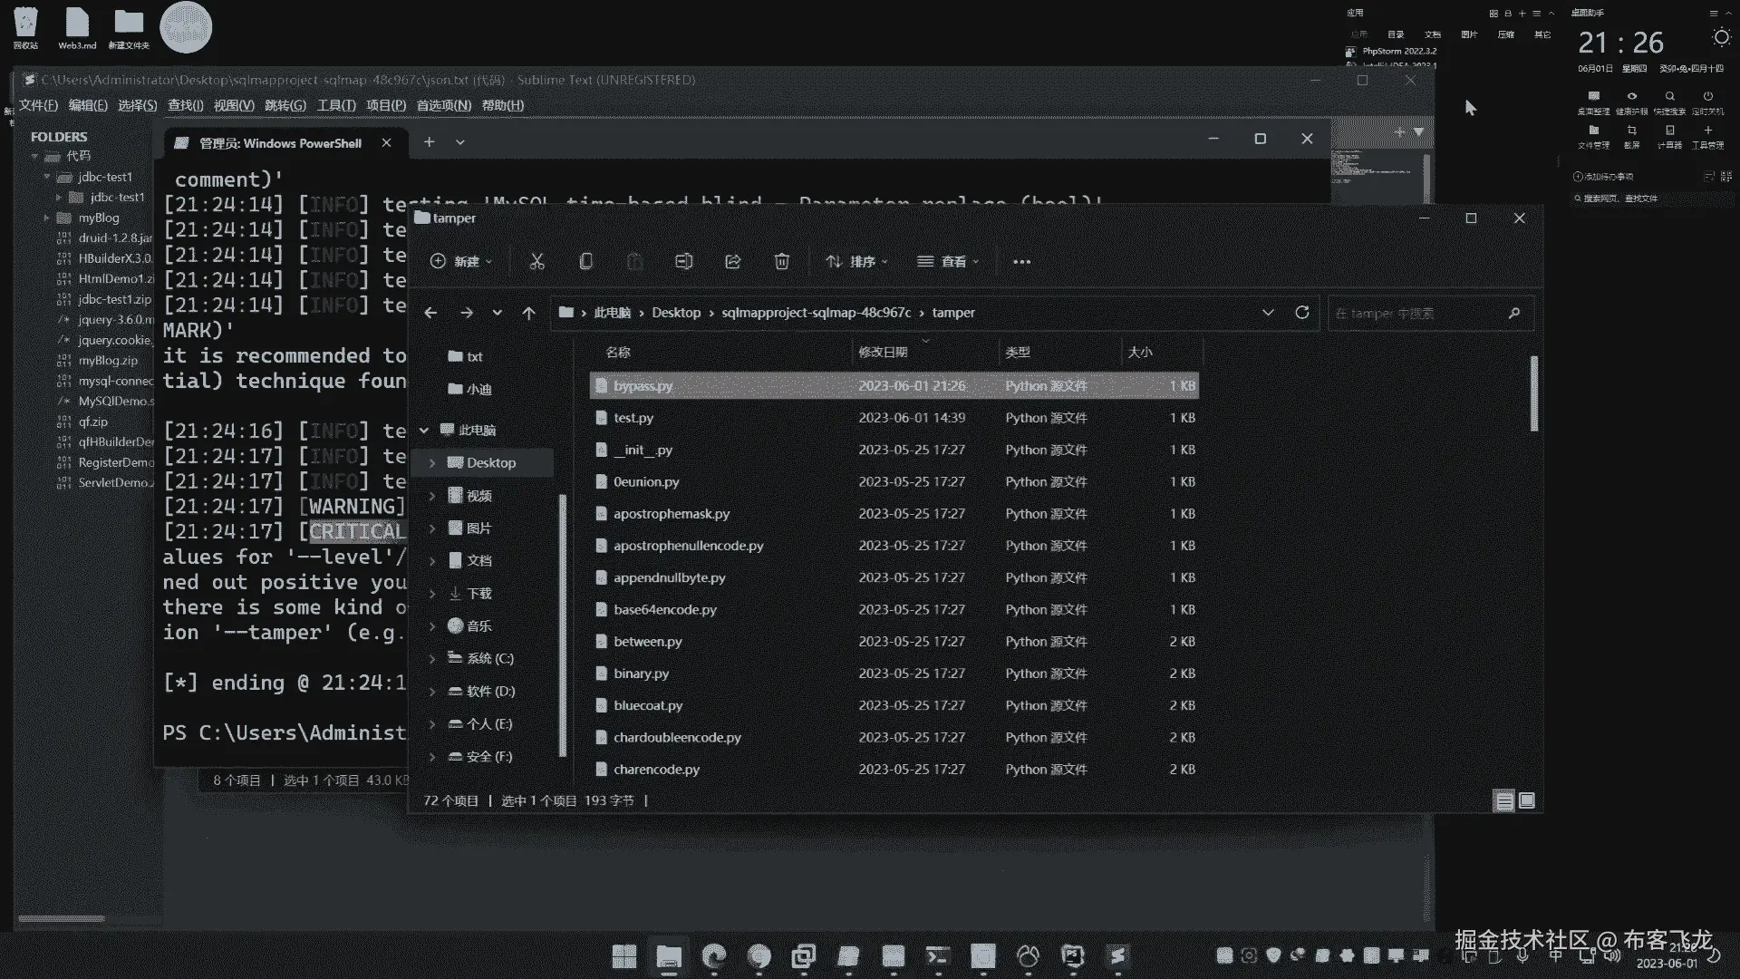
Task: Select the bypass.py file
Action: coord(643,386)
